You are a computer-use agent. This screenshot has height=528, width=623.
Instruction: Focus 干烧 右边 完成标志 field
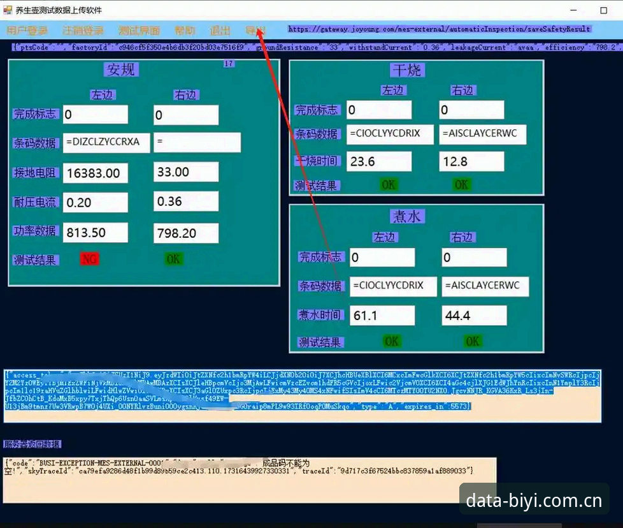(x=471, y=110)
